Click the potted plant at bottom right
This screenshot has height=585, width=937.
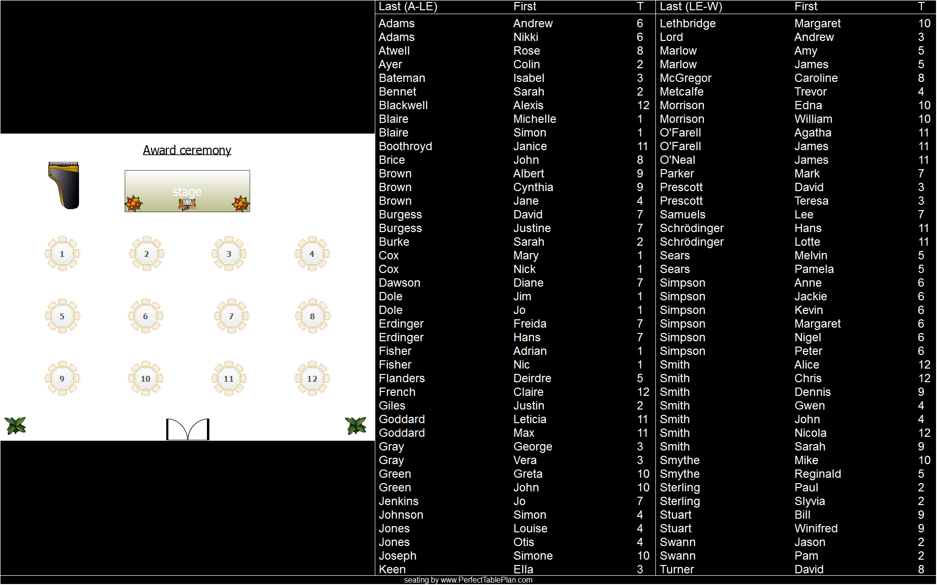coord(356,426)
